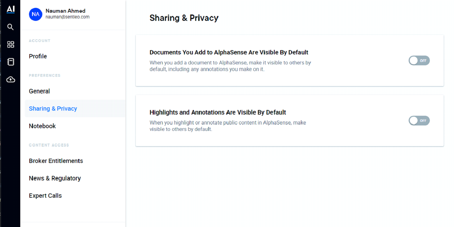Open the search magnifier icon
Image resolution: width=454 pixels, height=227 pixels.
[x=11, y=27]
